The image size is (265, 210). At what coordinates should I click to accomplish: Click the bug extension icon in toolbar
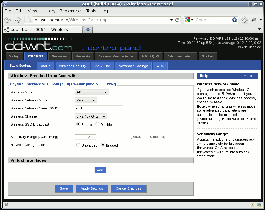[x=254, y=20]
